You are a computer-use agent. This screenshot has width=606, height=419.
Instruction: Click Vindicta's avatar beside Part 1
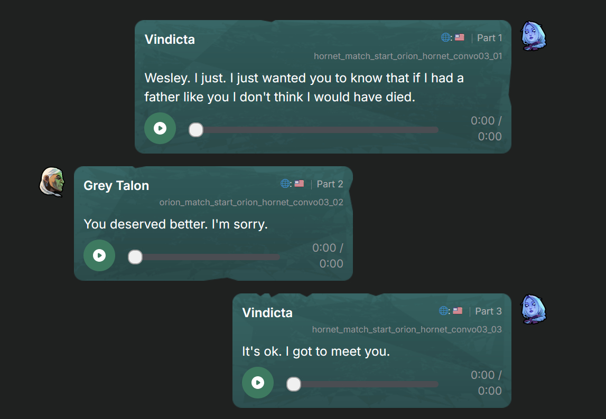coord(533,36)
